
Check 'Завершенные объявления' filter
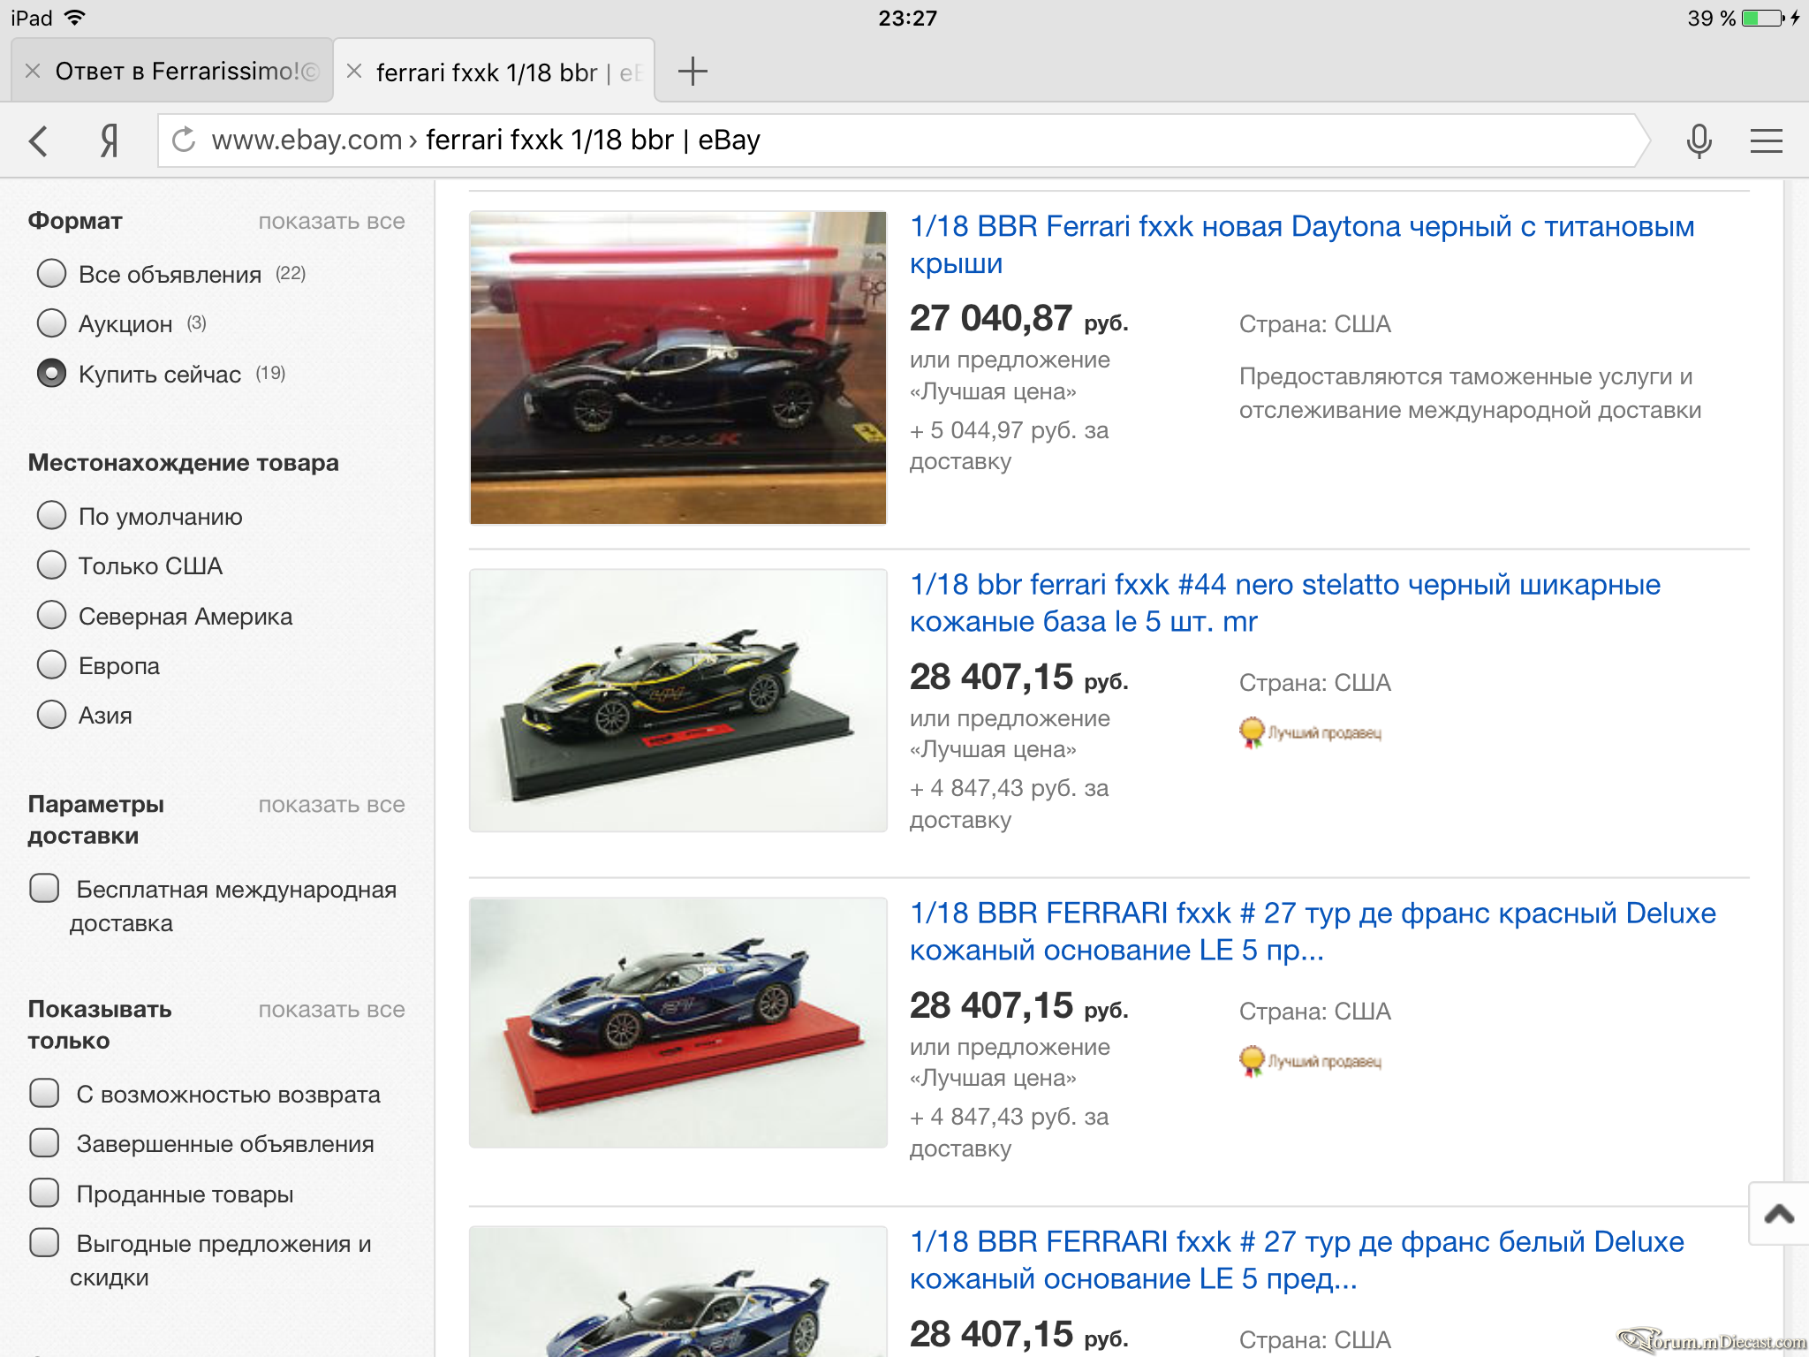pos(44,1143)
